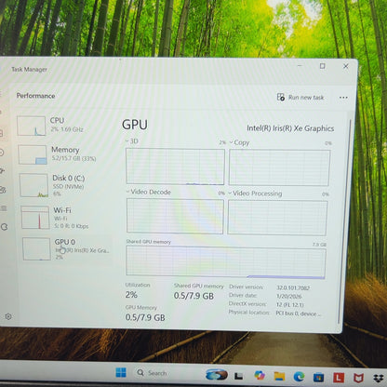The image size is (387, 387).
Task: Select Memory in the Performance list
Action: (x=64, y=154)
